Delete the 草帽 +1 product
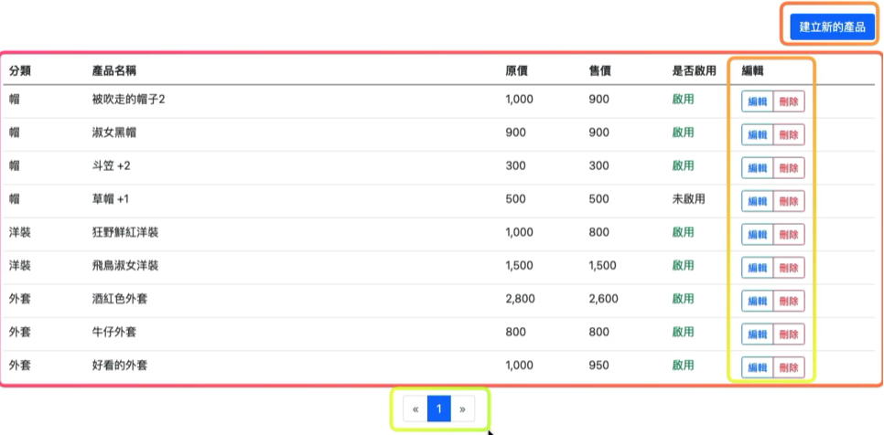The width and height of the screenshot is (884, 435). (x=789, y=201)
